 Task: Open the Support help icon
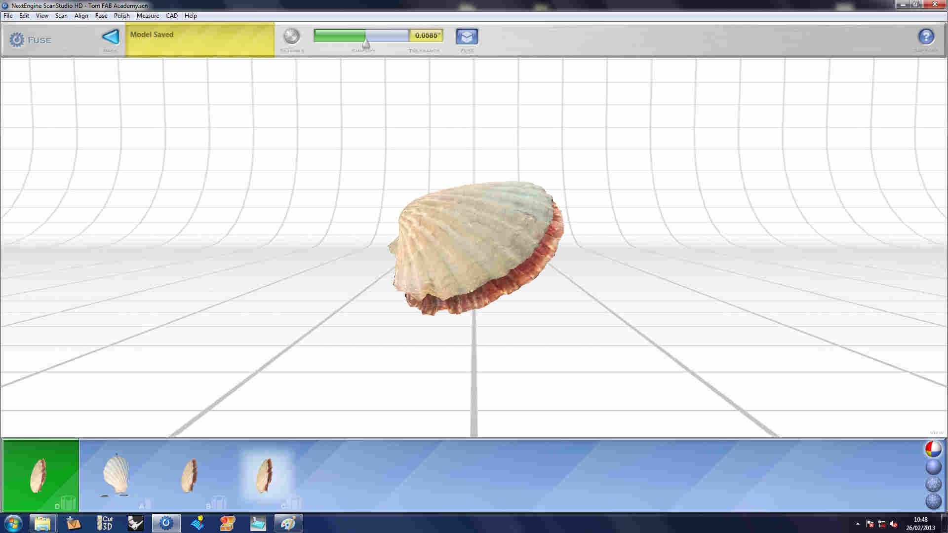(926, 37)
